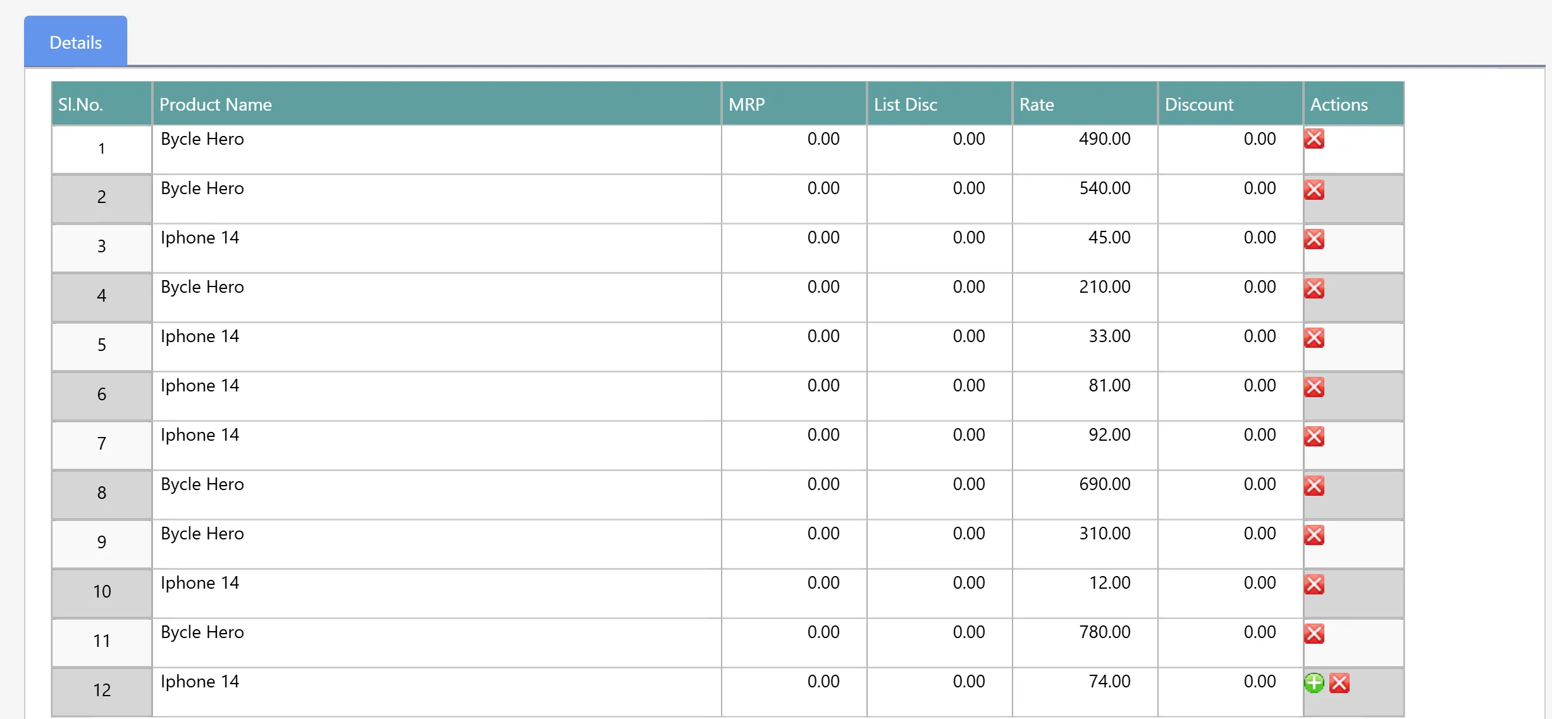Delete row 1 Bycle Hero with red X
The height and width of the screenshot is (719, 1552).
tap(1314, 138)
